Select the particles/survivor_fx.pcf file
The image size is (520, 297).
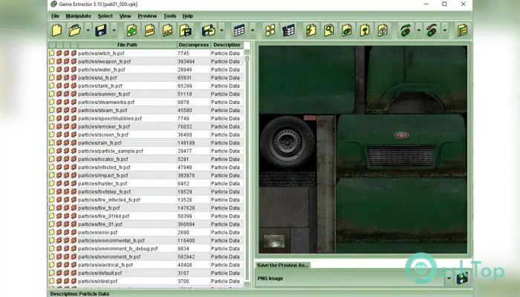point(104,94)
